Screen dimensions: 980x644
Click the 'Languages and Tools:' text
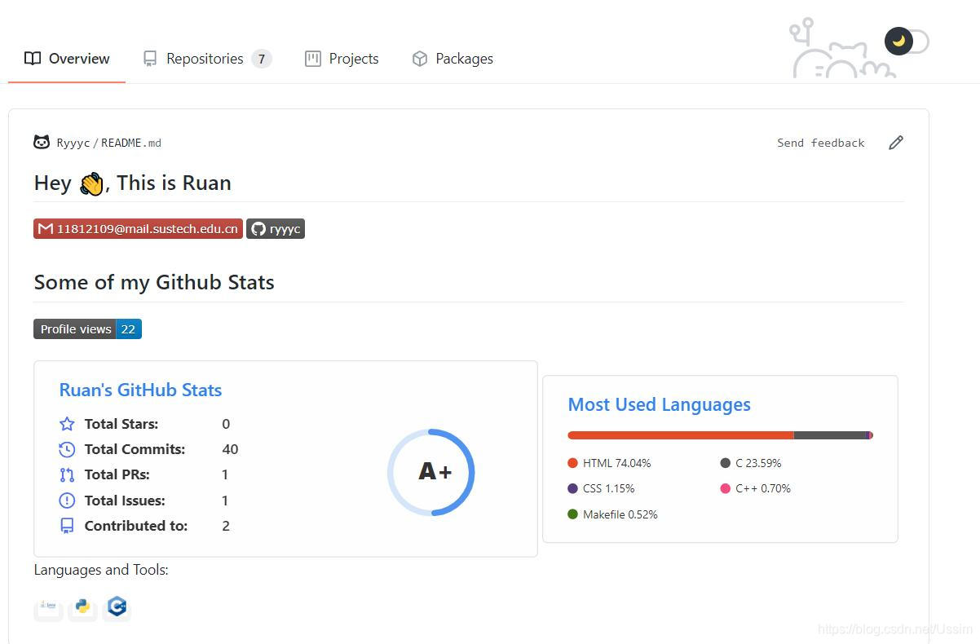pyautogui.click(x=101, y=570)
